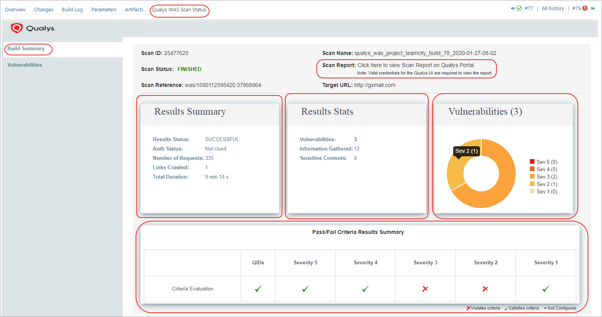Click the FINISHED scan status text
The image size is (602, 317).
189,69
